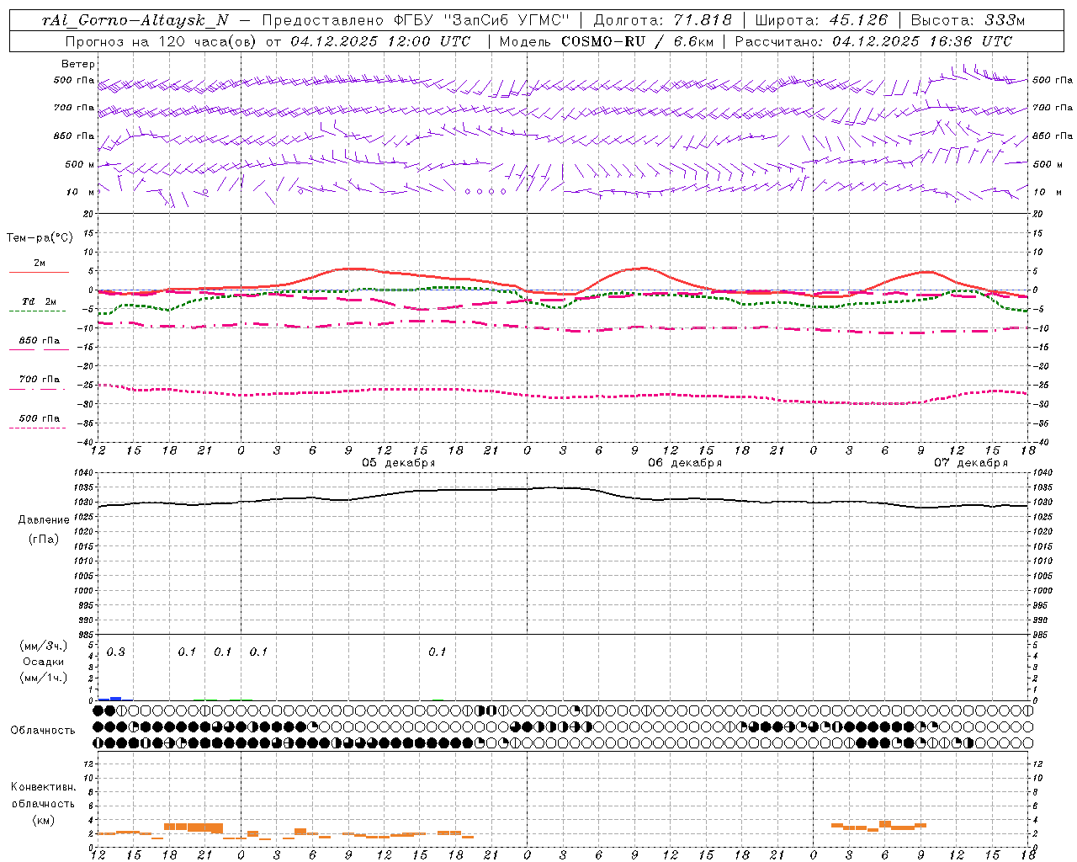Click the Ветер panel label

(x=78, y=64)
